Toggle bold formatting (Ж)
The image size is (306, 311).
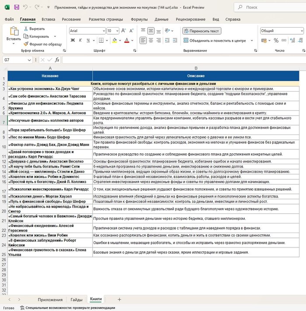point(73,40)
